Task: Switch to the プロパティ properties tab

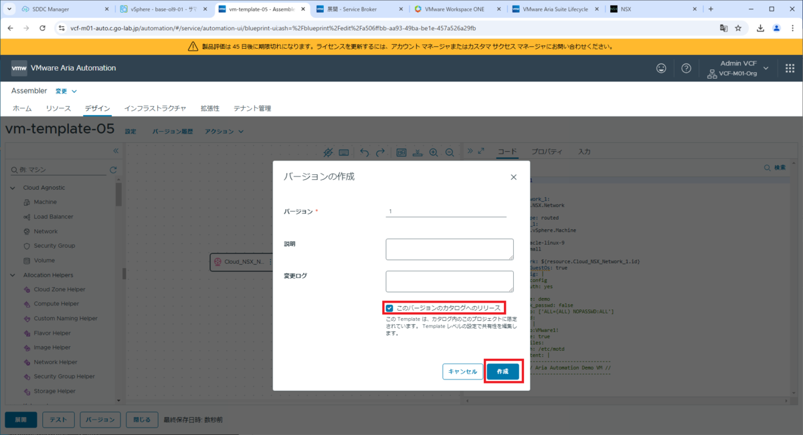Action: (547, 152)
